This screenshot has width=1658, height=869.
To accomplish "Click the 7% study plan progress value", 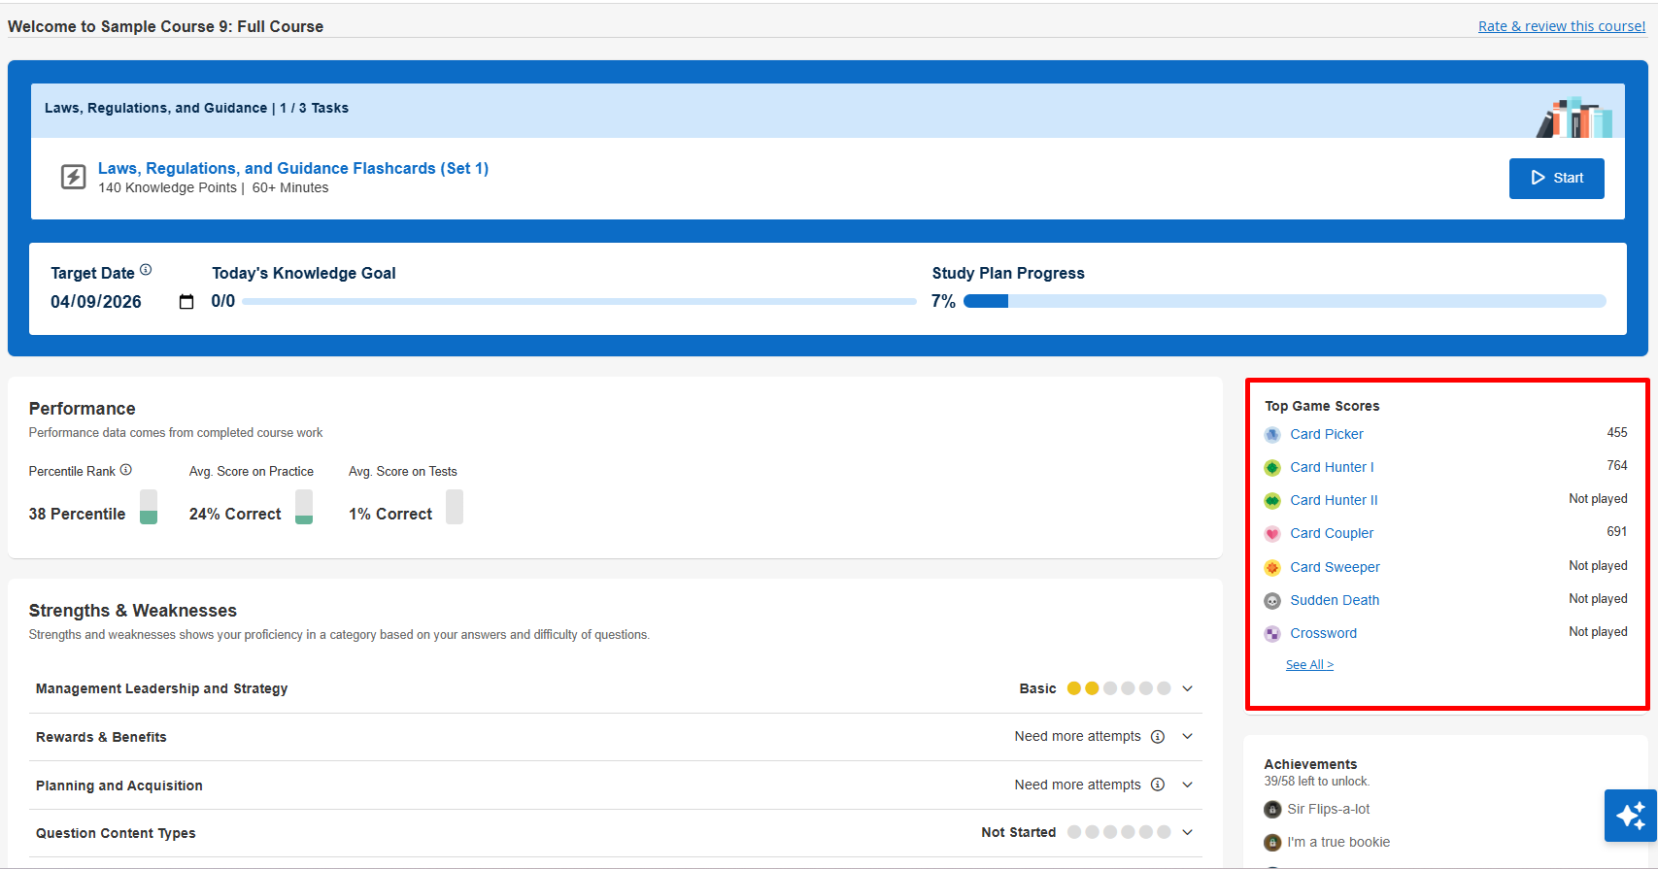I will (x=943, y=301).
